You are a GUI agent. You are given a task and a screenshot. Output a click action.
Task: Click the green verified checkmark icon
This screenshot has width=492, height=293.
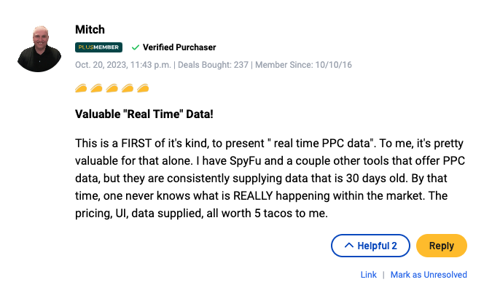pos(136,47)
